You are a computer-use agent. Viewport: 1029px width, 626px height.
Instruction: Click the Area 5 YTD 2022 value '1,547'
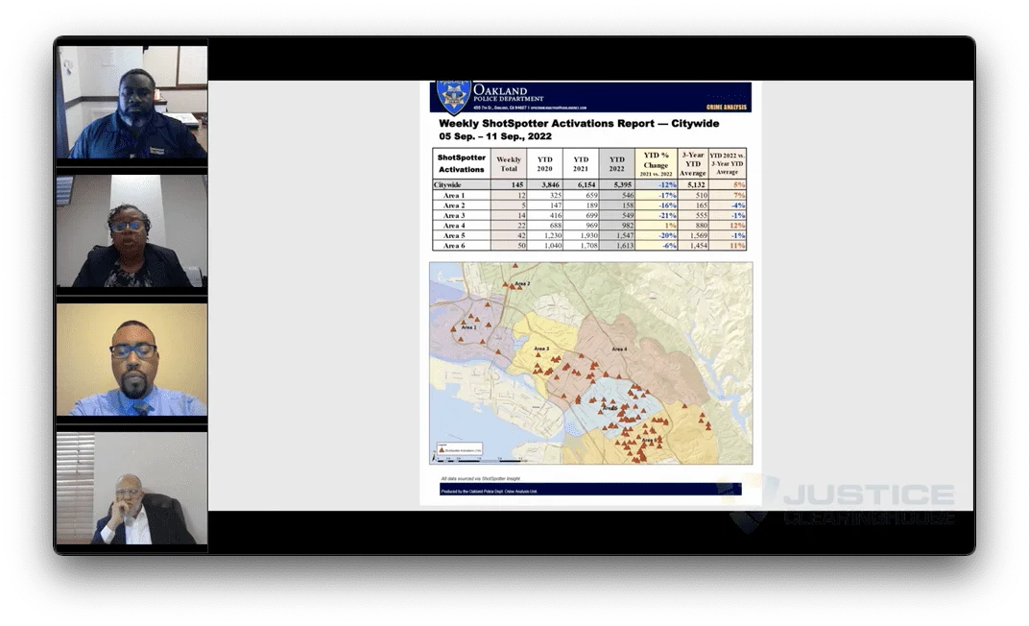pos(624,235)
